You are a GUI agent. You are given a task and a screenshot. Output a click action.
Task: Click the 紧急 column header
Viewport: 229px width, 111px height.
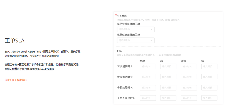142,61
